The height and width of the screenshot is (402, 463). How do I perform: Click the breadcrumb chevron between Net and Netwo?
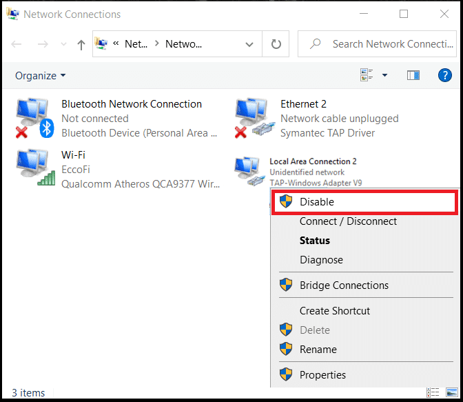pyautogui.click(x=157, y=43)
